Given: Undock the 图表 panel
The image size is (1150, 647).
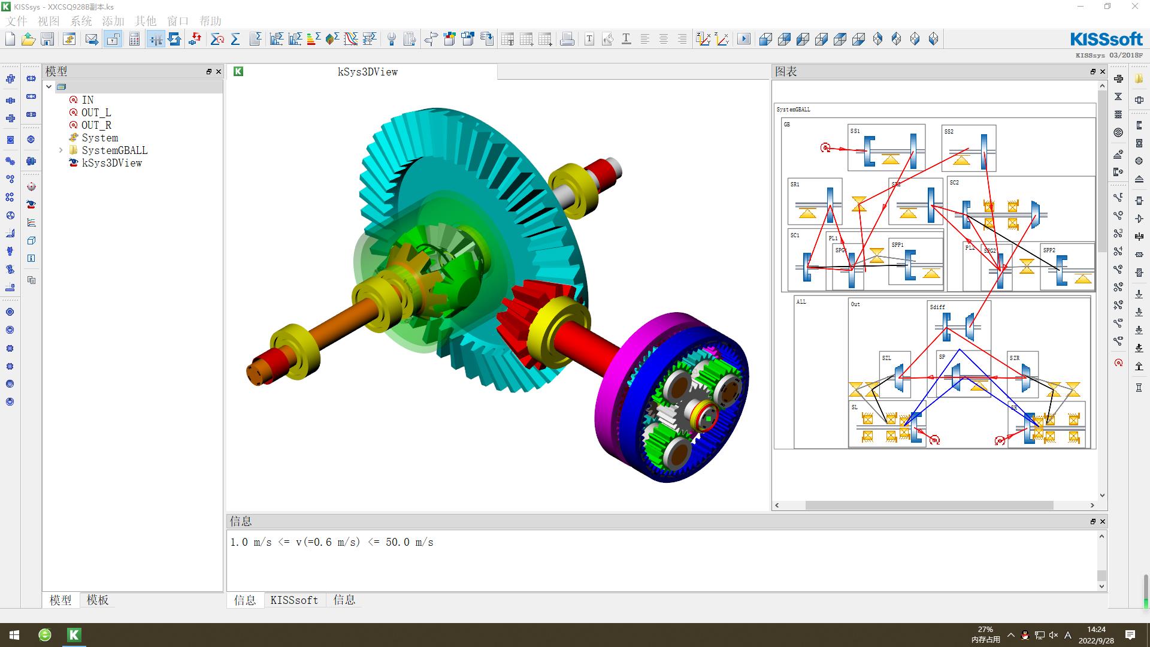Looking at the screenshot, I should pos(1093,71).
